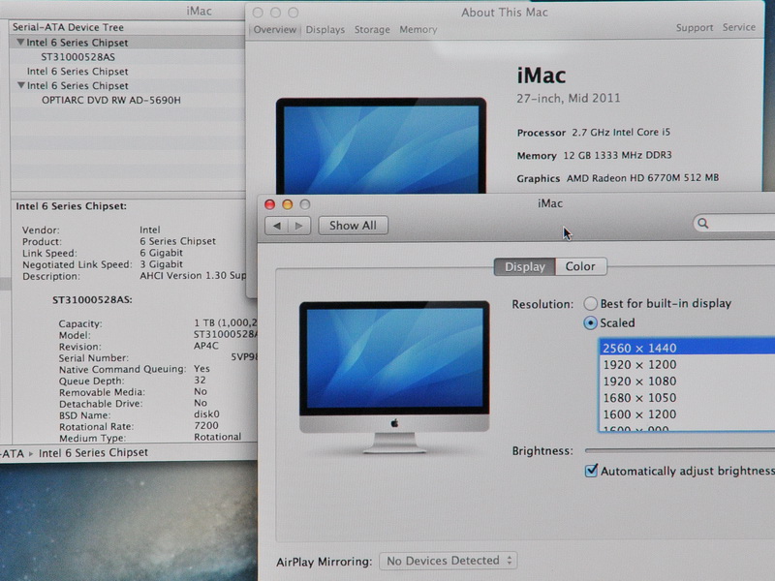The height and width of the screenshot is (581, 775).
Task: Switch to the Color tab
Action: click(580, 267)
